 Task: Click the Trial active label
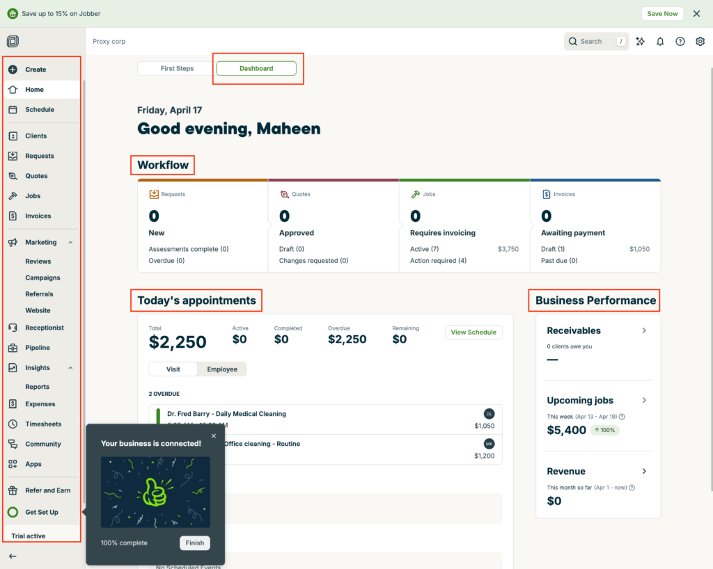tap(28, 536)
